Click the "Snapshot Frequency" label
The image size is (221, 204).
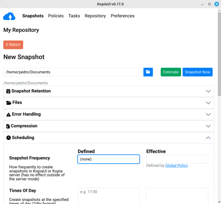(30, 158)
